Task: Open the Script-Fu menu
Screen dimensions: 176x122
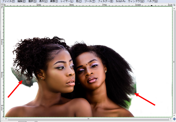Action: coord(121,1)
